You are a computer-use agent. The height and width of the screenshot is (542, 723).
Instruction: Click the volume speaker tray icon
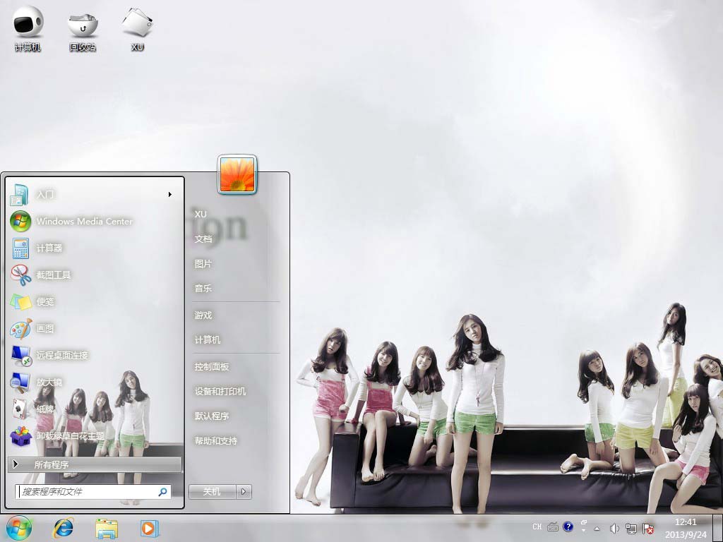(614, 528)
